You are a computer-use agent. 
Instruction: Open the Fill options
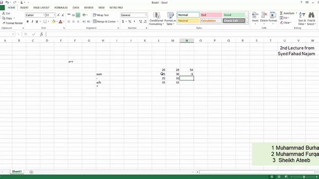point(284,18)
